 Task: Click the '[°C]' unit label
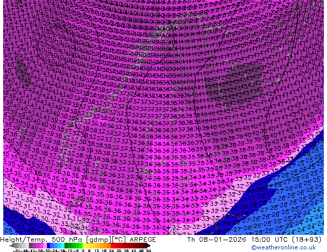tap(119, 240)
